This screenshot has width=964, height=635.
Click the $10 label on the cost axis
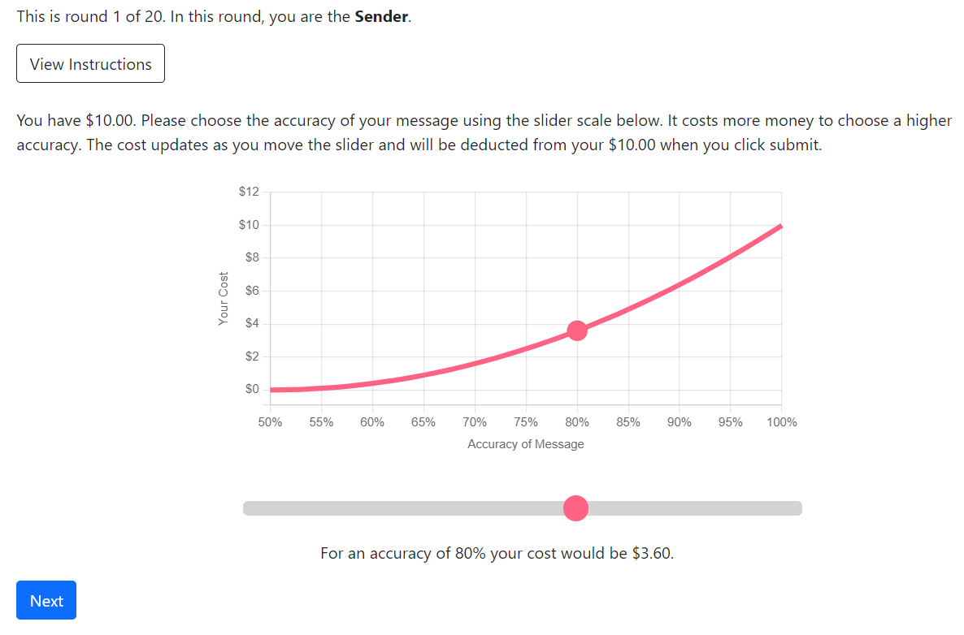click(x=249, y=225)
